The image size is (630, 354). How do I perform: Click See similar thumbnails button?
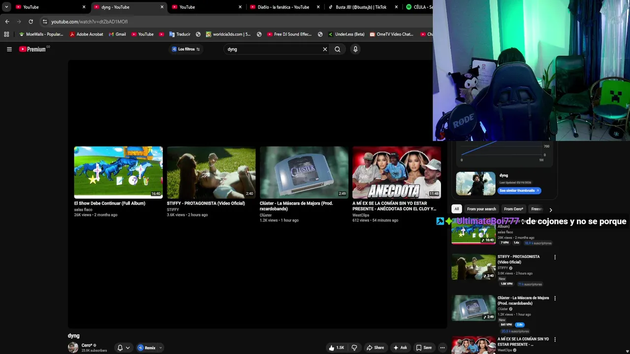(x=519, y=190)
